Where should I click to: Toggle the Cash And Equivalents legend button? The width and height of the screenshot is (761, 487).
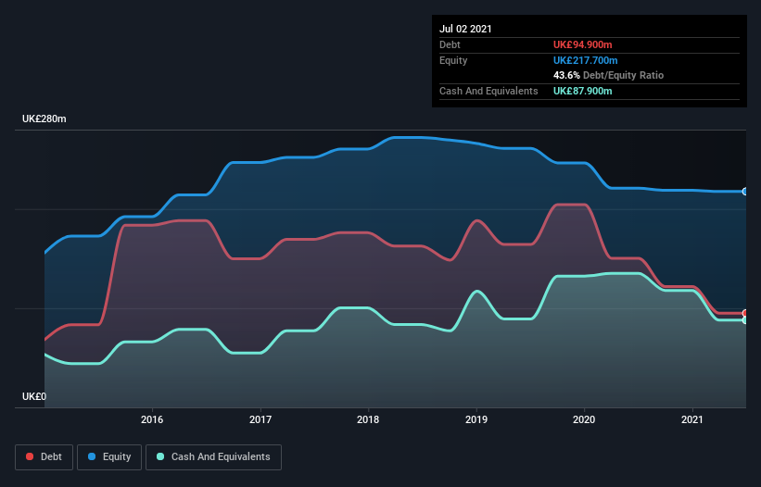click(x=213, y=457)
